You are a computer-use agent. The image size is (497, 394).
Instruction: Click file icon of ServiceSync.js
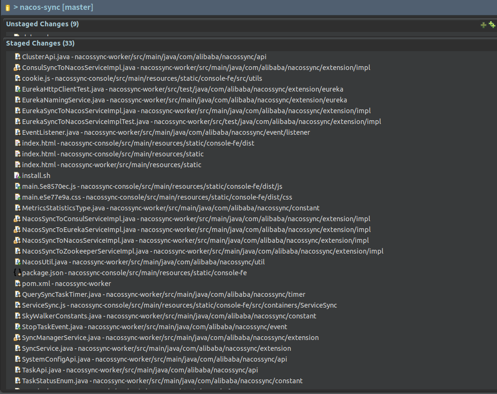18,305
